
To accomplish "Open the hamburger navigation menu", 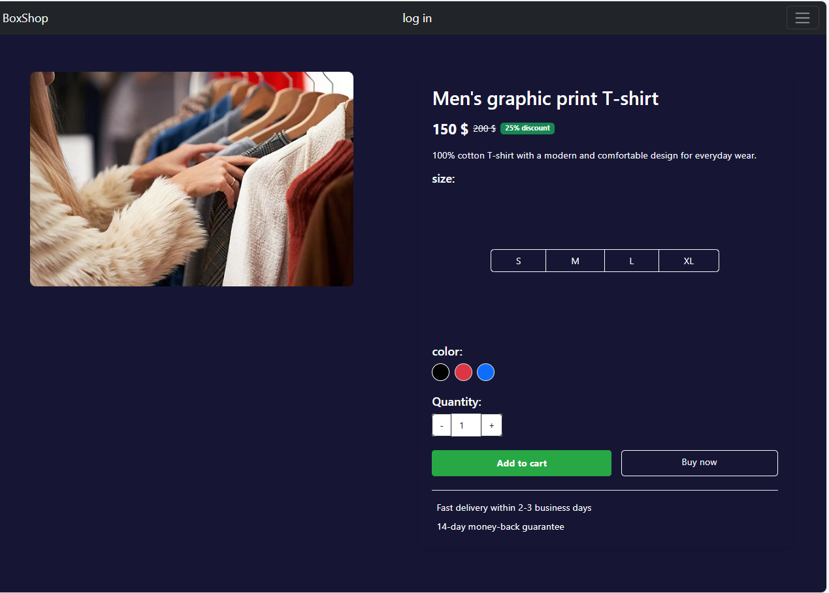I will [x=802, y=18].
